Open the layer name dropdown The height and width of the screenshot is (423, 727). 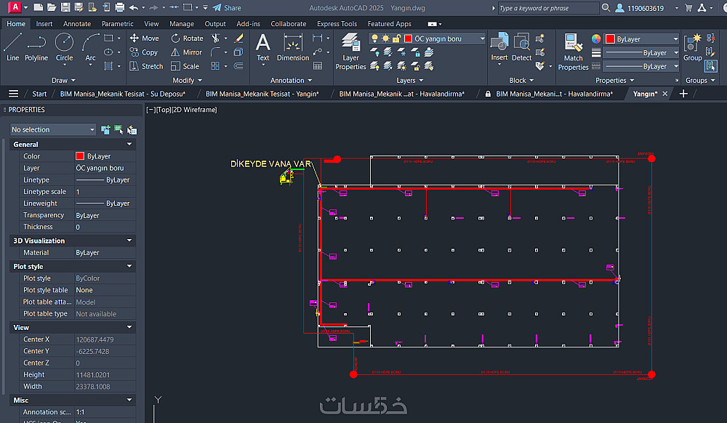point(482,39)
